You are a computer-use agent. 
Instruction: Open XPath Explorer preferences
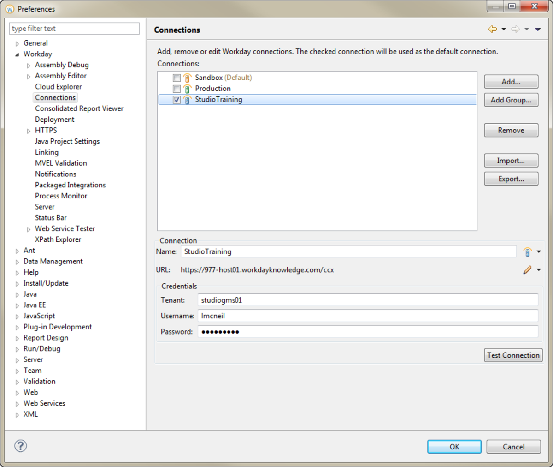58,239
